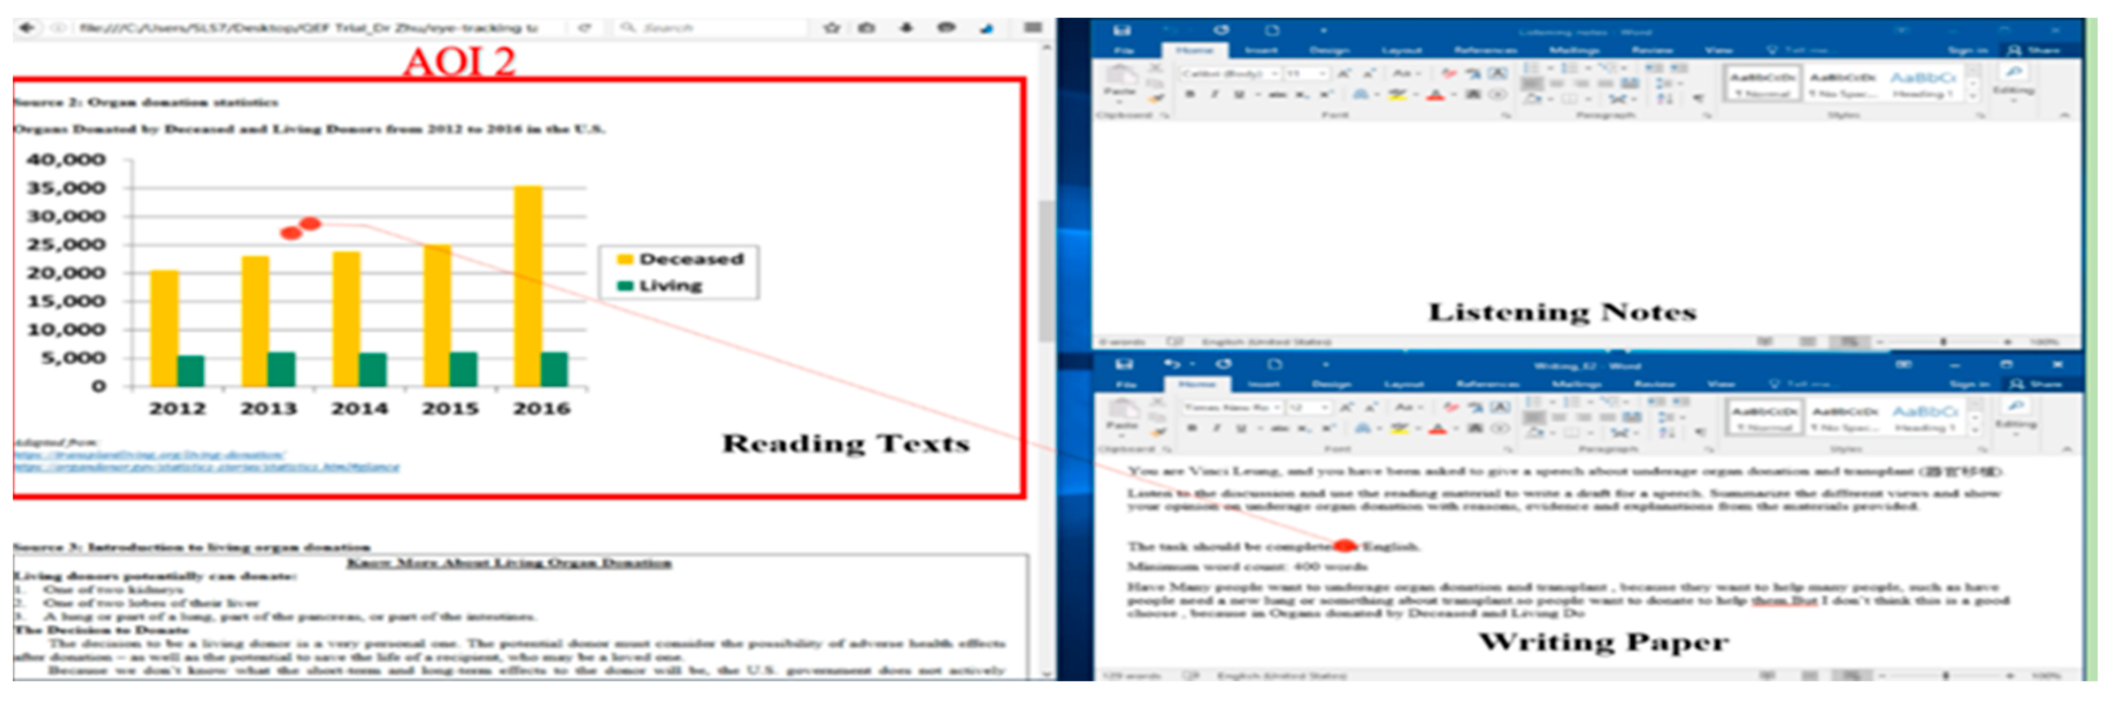Screen dimensions: 2112x703
Task: Open the Times New Roman font dropdown
Action: pyautogui.click(x=1276, y=408)
